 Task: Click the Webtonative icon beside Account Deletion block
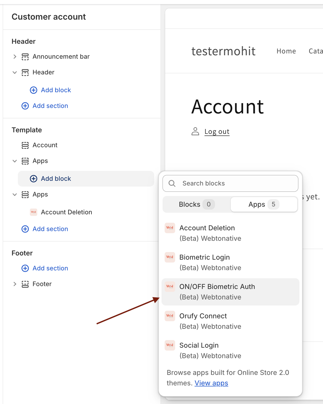tap(34, 212)
